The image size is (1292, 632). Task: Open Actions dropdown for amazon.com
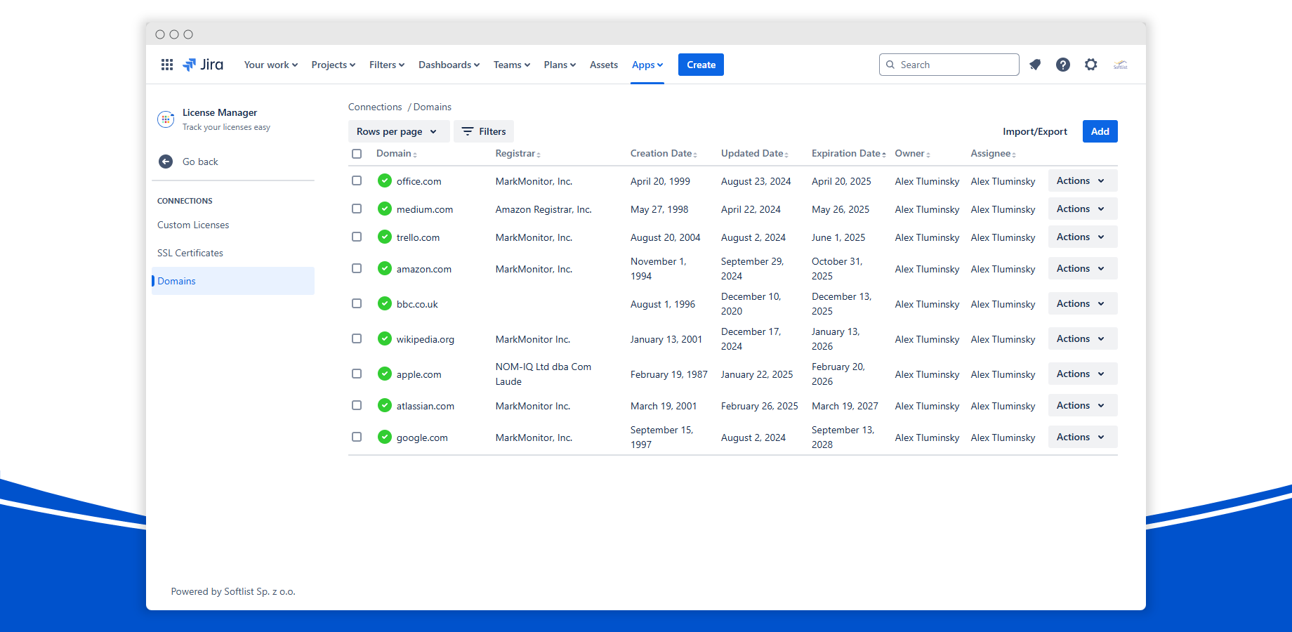pyautogui.click(x=1082, y=268)
